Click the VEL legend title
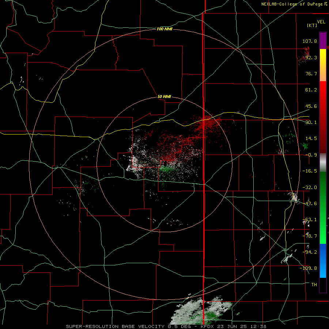This screenshot has height=329, width=329. (x=321, y=22)
